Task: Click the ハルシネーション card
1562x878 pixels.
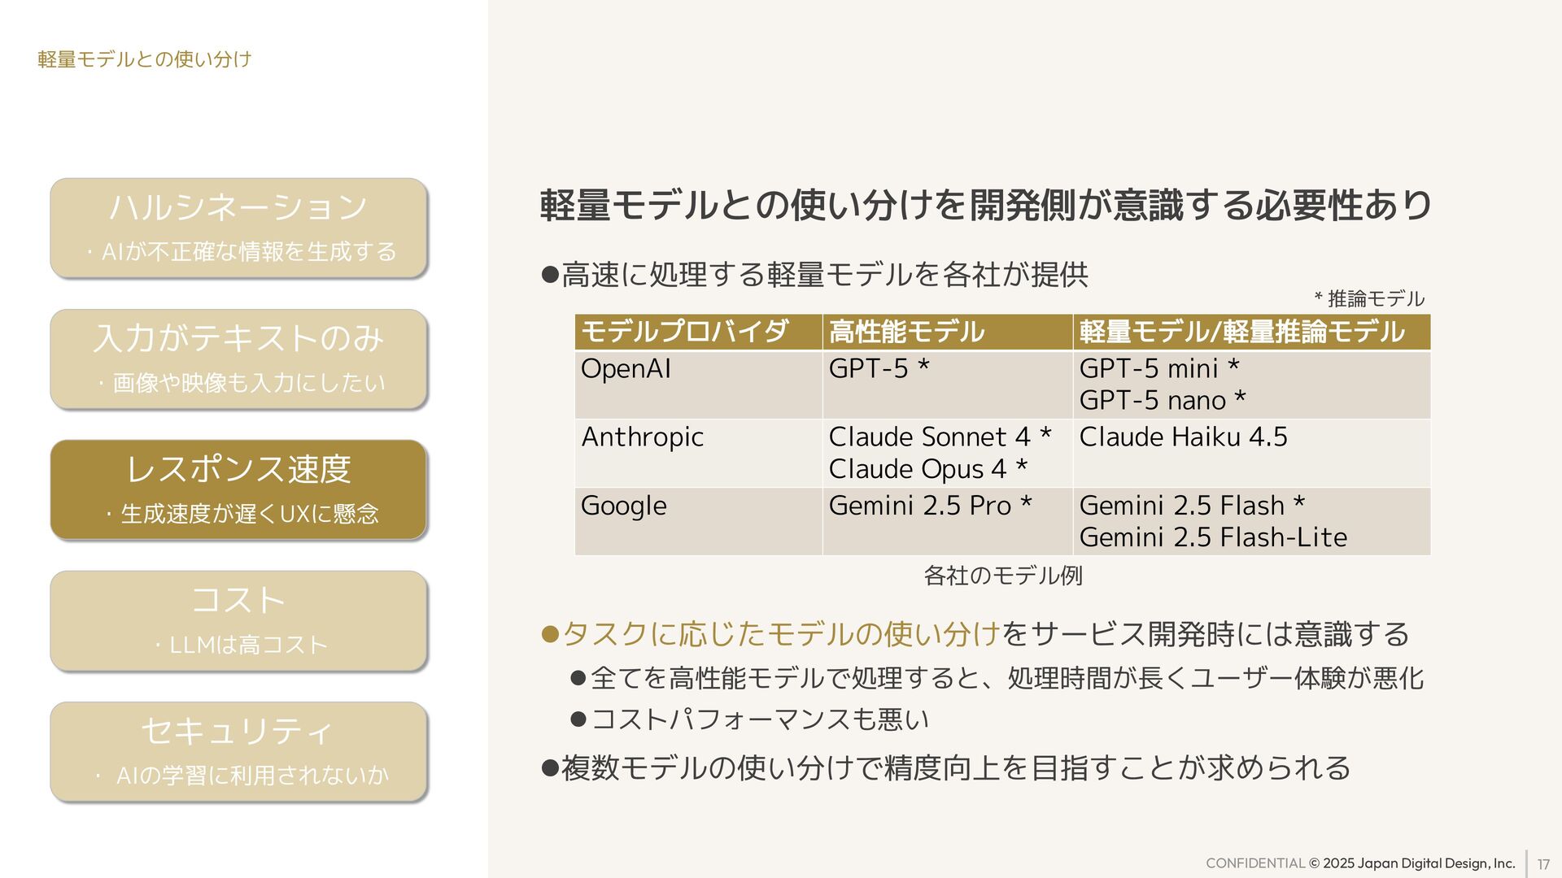Action: pyautogui.click(x=238, y=228)
